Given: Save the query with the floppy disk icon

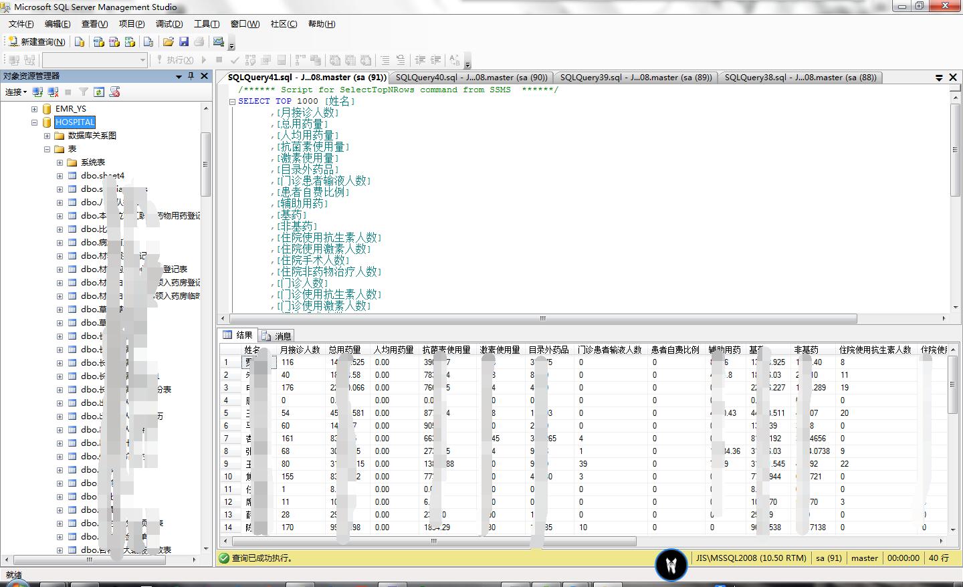Looking at the screenshot, I should [184, 41].
